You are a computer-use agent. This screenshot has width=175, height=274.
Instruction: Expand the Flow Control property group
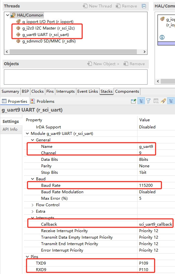32,205
